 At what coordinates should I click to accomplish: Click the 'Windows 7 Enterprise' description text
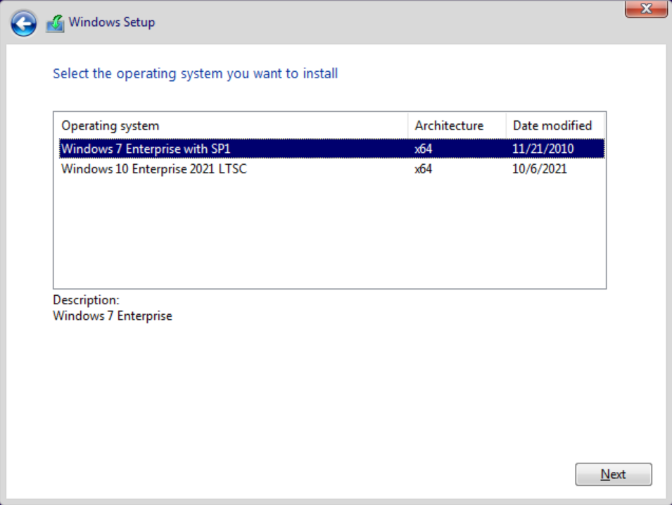point(113,316)
